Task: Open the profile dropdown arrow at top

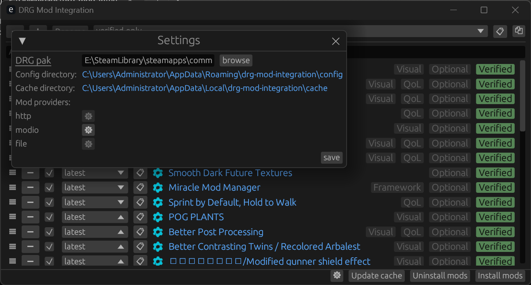Action: pos(481,31)
